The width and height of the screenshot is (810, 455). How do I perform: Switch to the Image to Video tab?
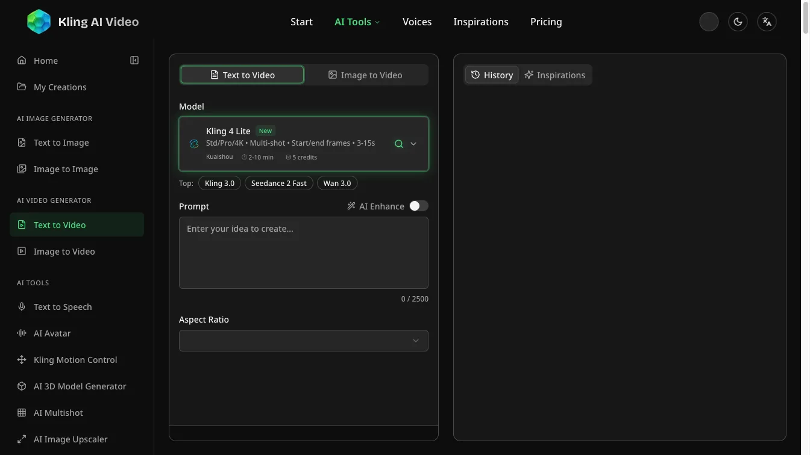365,75
